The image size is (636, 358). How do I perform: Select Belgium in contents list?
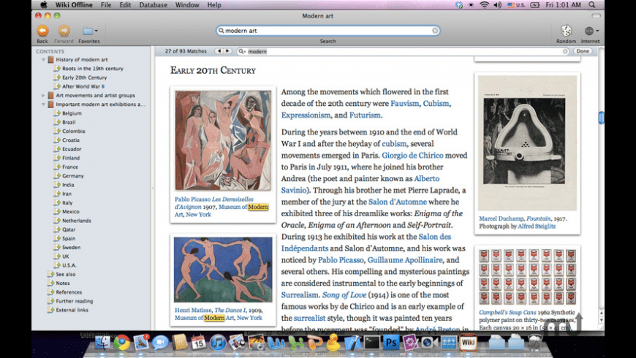pos(72,113)
